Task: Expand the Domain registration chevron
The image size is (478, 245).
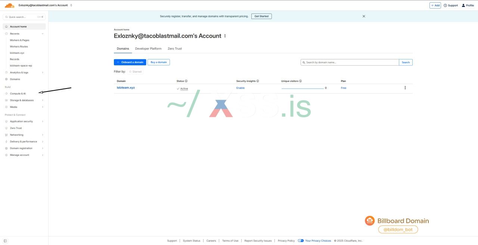Action: pyautogui.click(x=43, y=148)
